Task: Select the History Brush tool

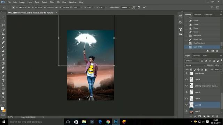Action: click(3, 55)
